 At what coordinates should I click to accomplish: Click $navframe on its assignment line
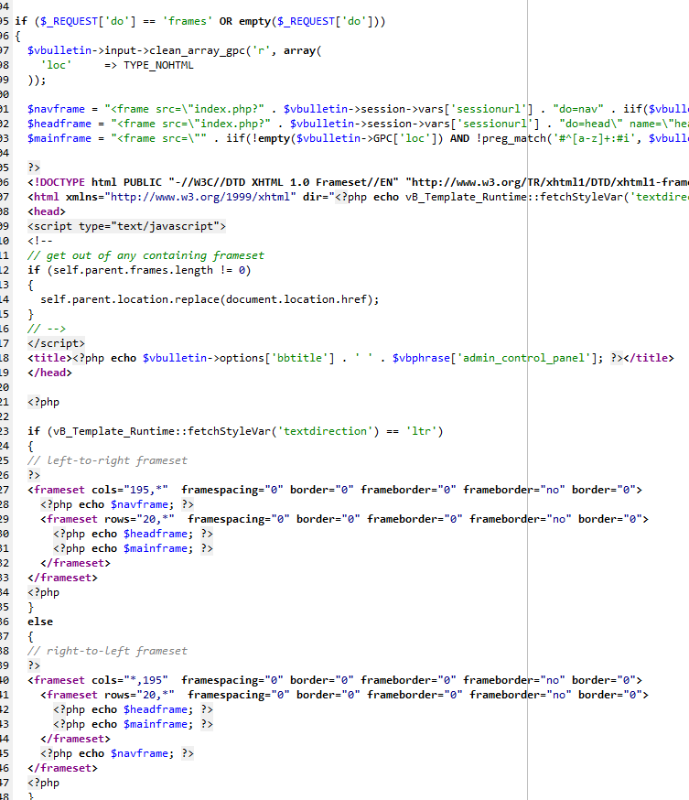pos(56,109)
